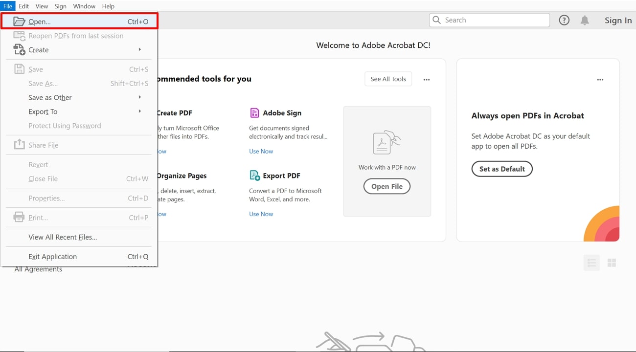
Task: Click Use Now under Export PDF
Action: coord(261,214)
